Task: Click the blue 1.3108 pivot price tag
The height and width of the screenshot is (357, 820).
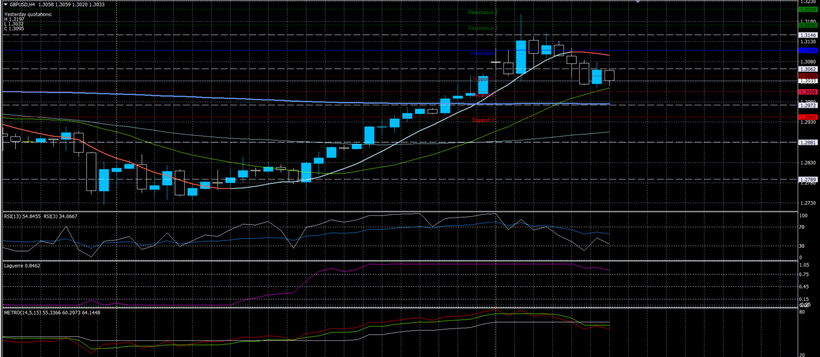Action: 808,50
